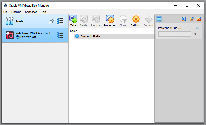This screenshot has height=125, width=206.
Task: Click the Clone sheep icon
Action: [123, 19]
